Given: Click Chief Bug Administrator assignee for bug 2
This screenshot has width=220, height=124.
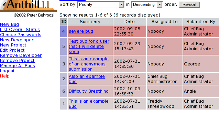Looking at the screenshot, I should pos(162,79).
